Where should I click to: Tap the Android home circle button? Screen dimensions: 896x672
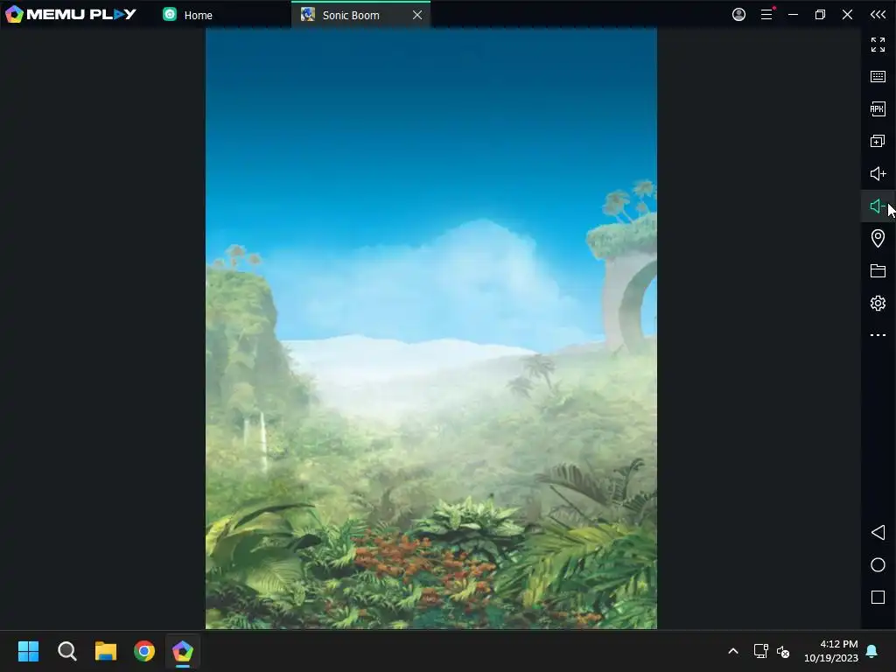pyautogui.click(x=878, y=565)
